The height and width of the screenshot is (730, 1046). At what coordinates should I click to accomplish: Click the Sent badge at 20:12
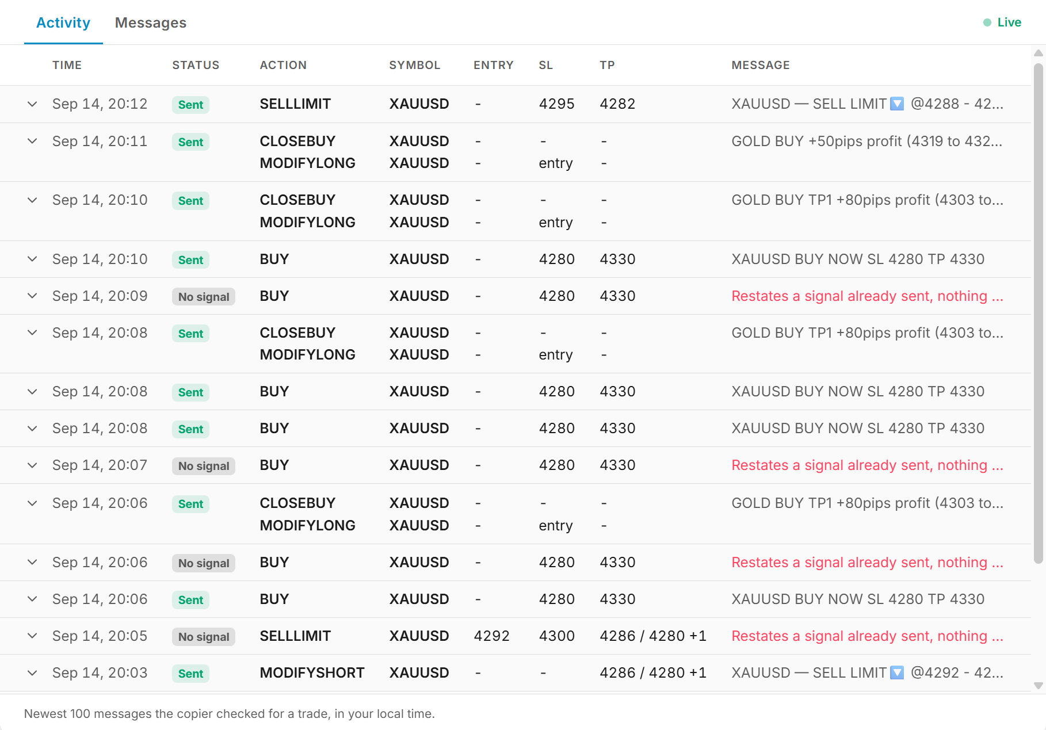click(190, 105)
